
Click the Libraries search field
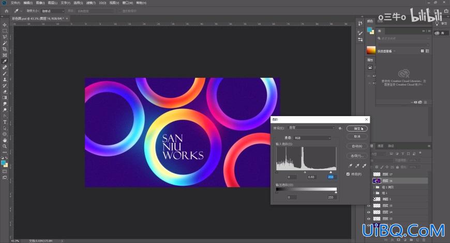(x=403, y=38)
